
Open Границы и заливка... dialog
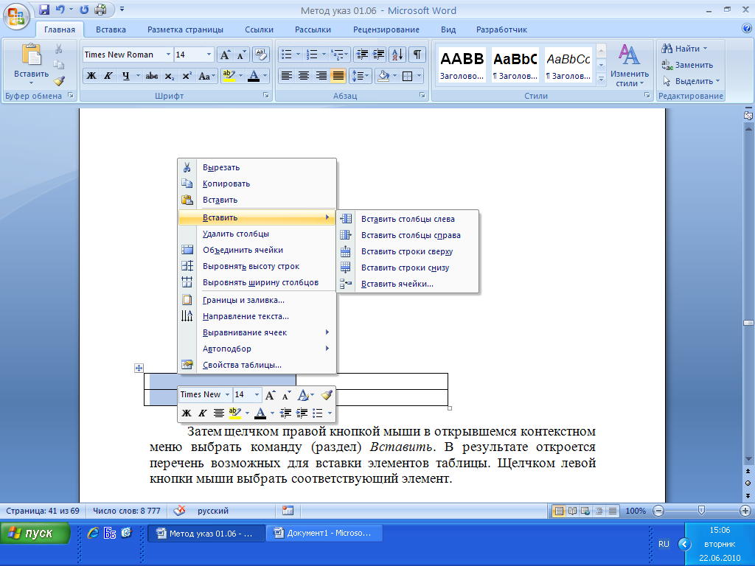tap(257, 300)
